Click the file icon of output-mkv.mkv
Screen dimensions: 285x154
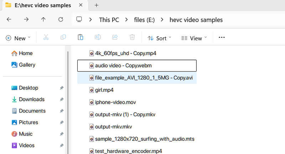coord(92,127)
